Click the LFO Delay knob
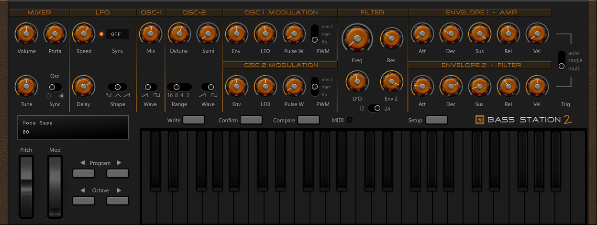The height and width of the screenshot is (225, 597). point(83,87)
